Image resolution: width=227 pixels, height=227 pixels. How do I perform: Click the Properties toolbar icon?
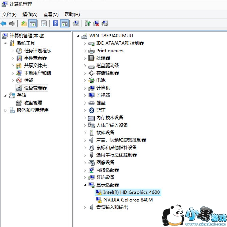pyautogui.click(x=44, y=24)
